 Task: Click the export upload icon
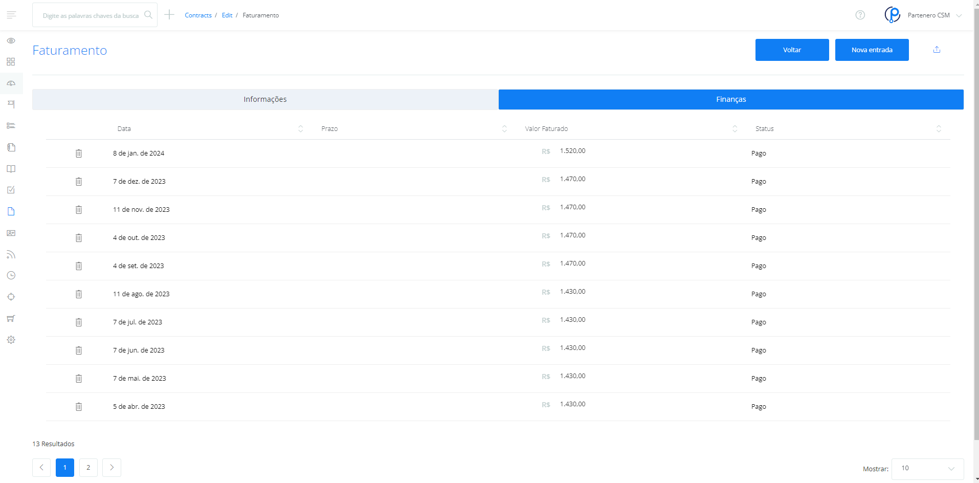(x=937, y=50)
